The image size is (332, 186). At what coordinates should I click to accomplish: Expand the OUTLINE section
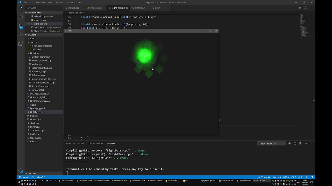pos(32,174)
